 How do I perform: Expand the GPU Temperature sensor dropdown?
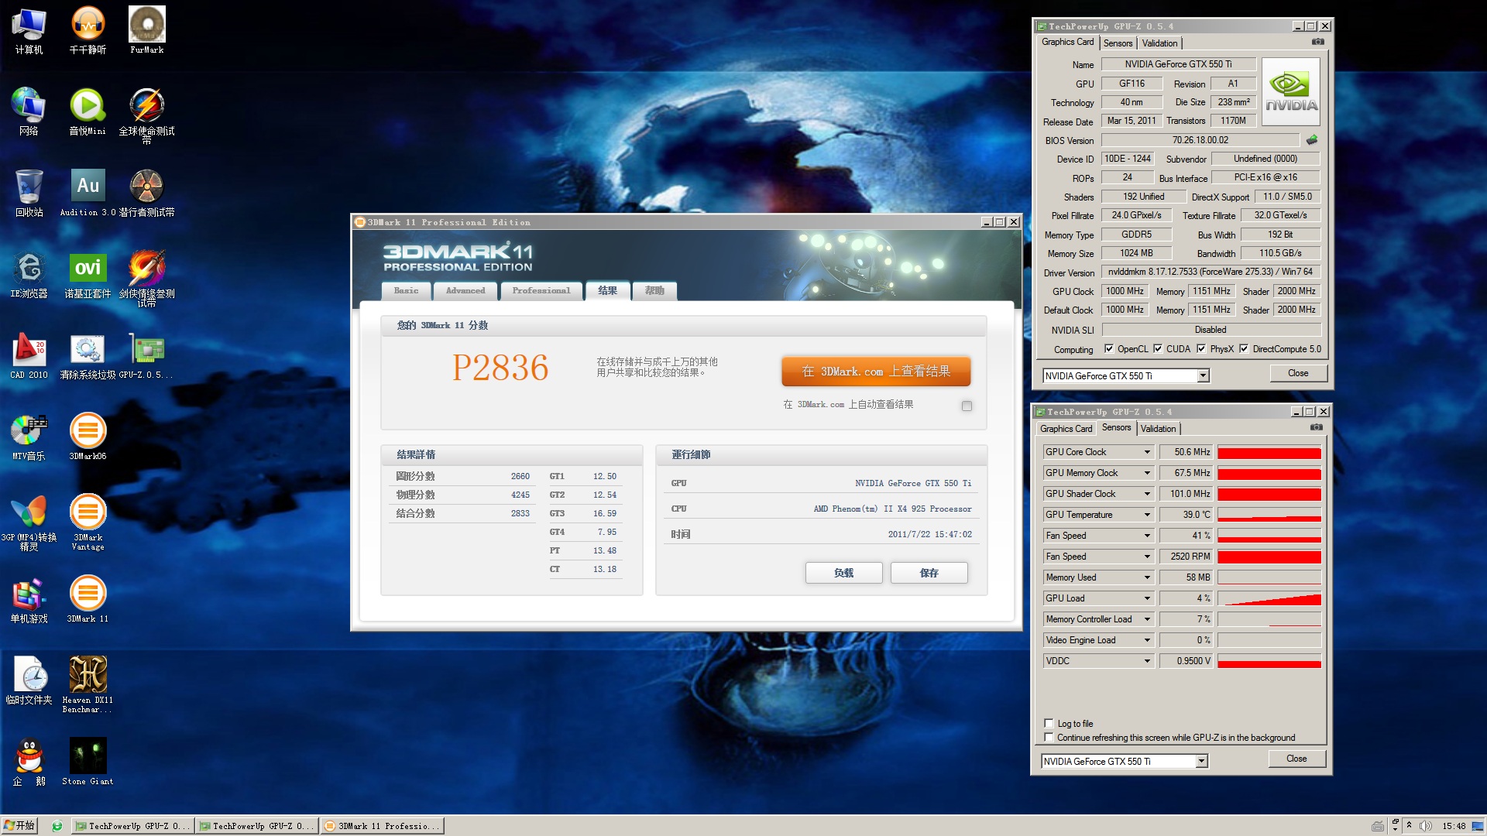tap(1147, 515)
